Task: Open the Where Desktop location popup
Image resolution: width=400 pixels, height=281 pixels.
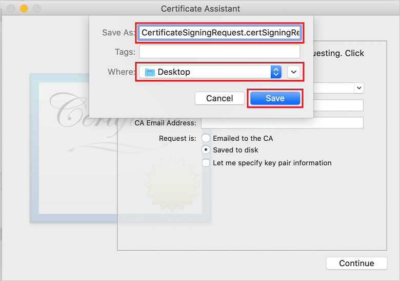Action: pos(210,72)
